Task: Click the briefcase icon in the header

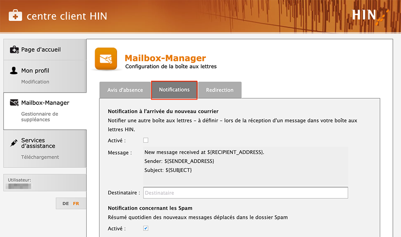Action: pyautogui.click(x=15, y=15)
